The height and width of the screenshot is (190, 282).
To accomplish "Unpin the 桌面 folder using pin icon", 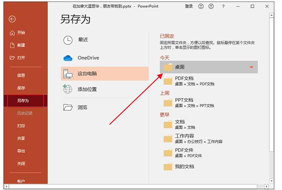I will point(251,67).
